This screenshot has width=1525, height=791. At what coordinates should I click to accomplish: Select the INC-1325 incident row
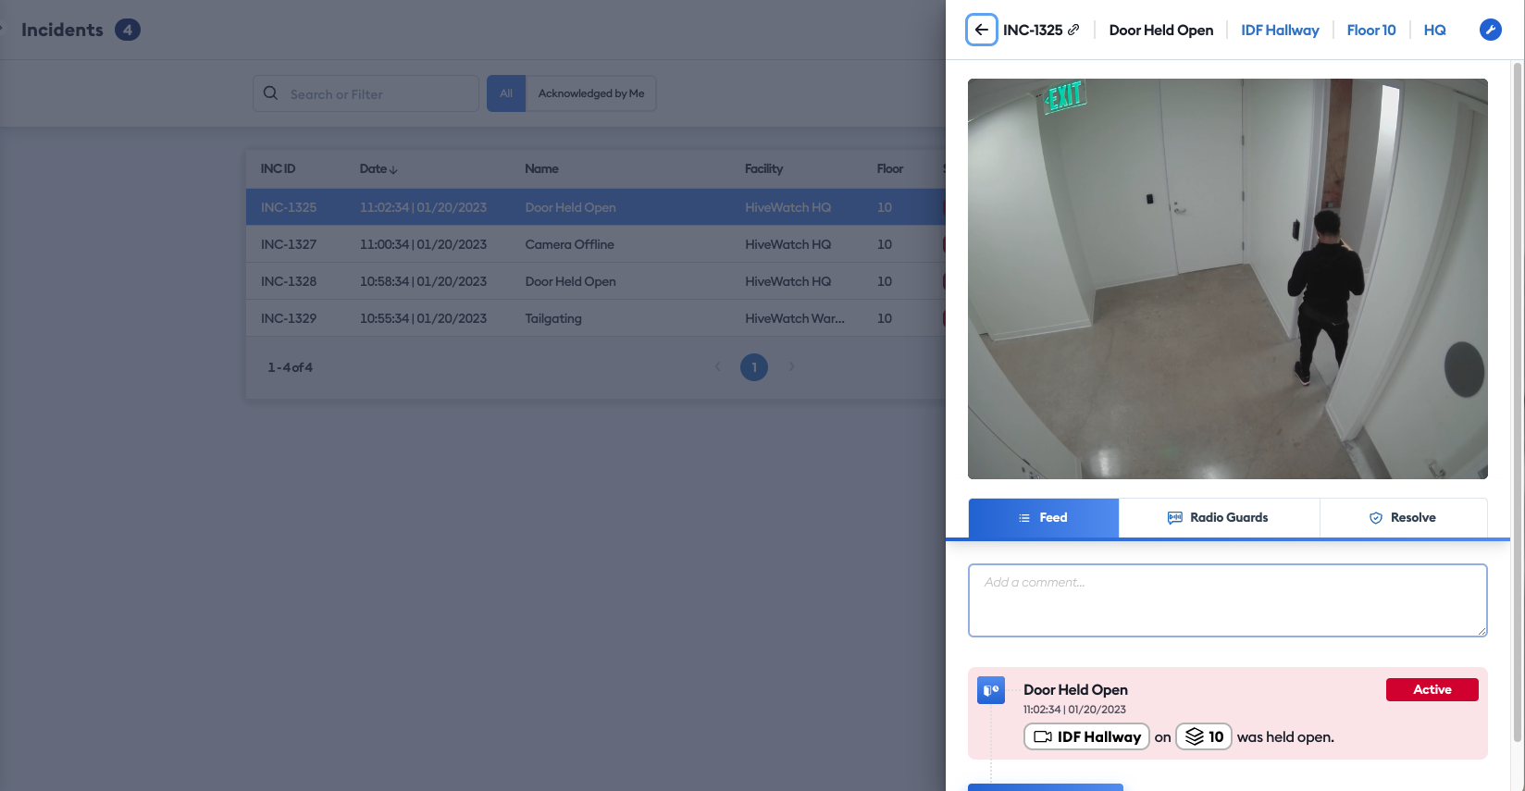(x=596, y=207)
